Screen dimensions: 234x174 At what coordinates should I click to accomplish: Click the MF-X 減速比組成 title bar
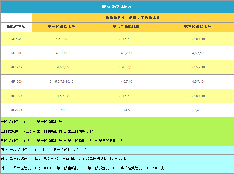coord(117,6)
